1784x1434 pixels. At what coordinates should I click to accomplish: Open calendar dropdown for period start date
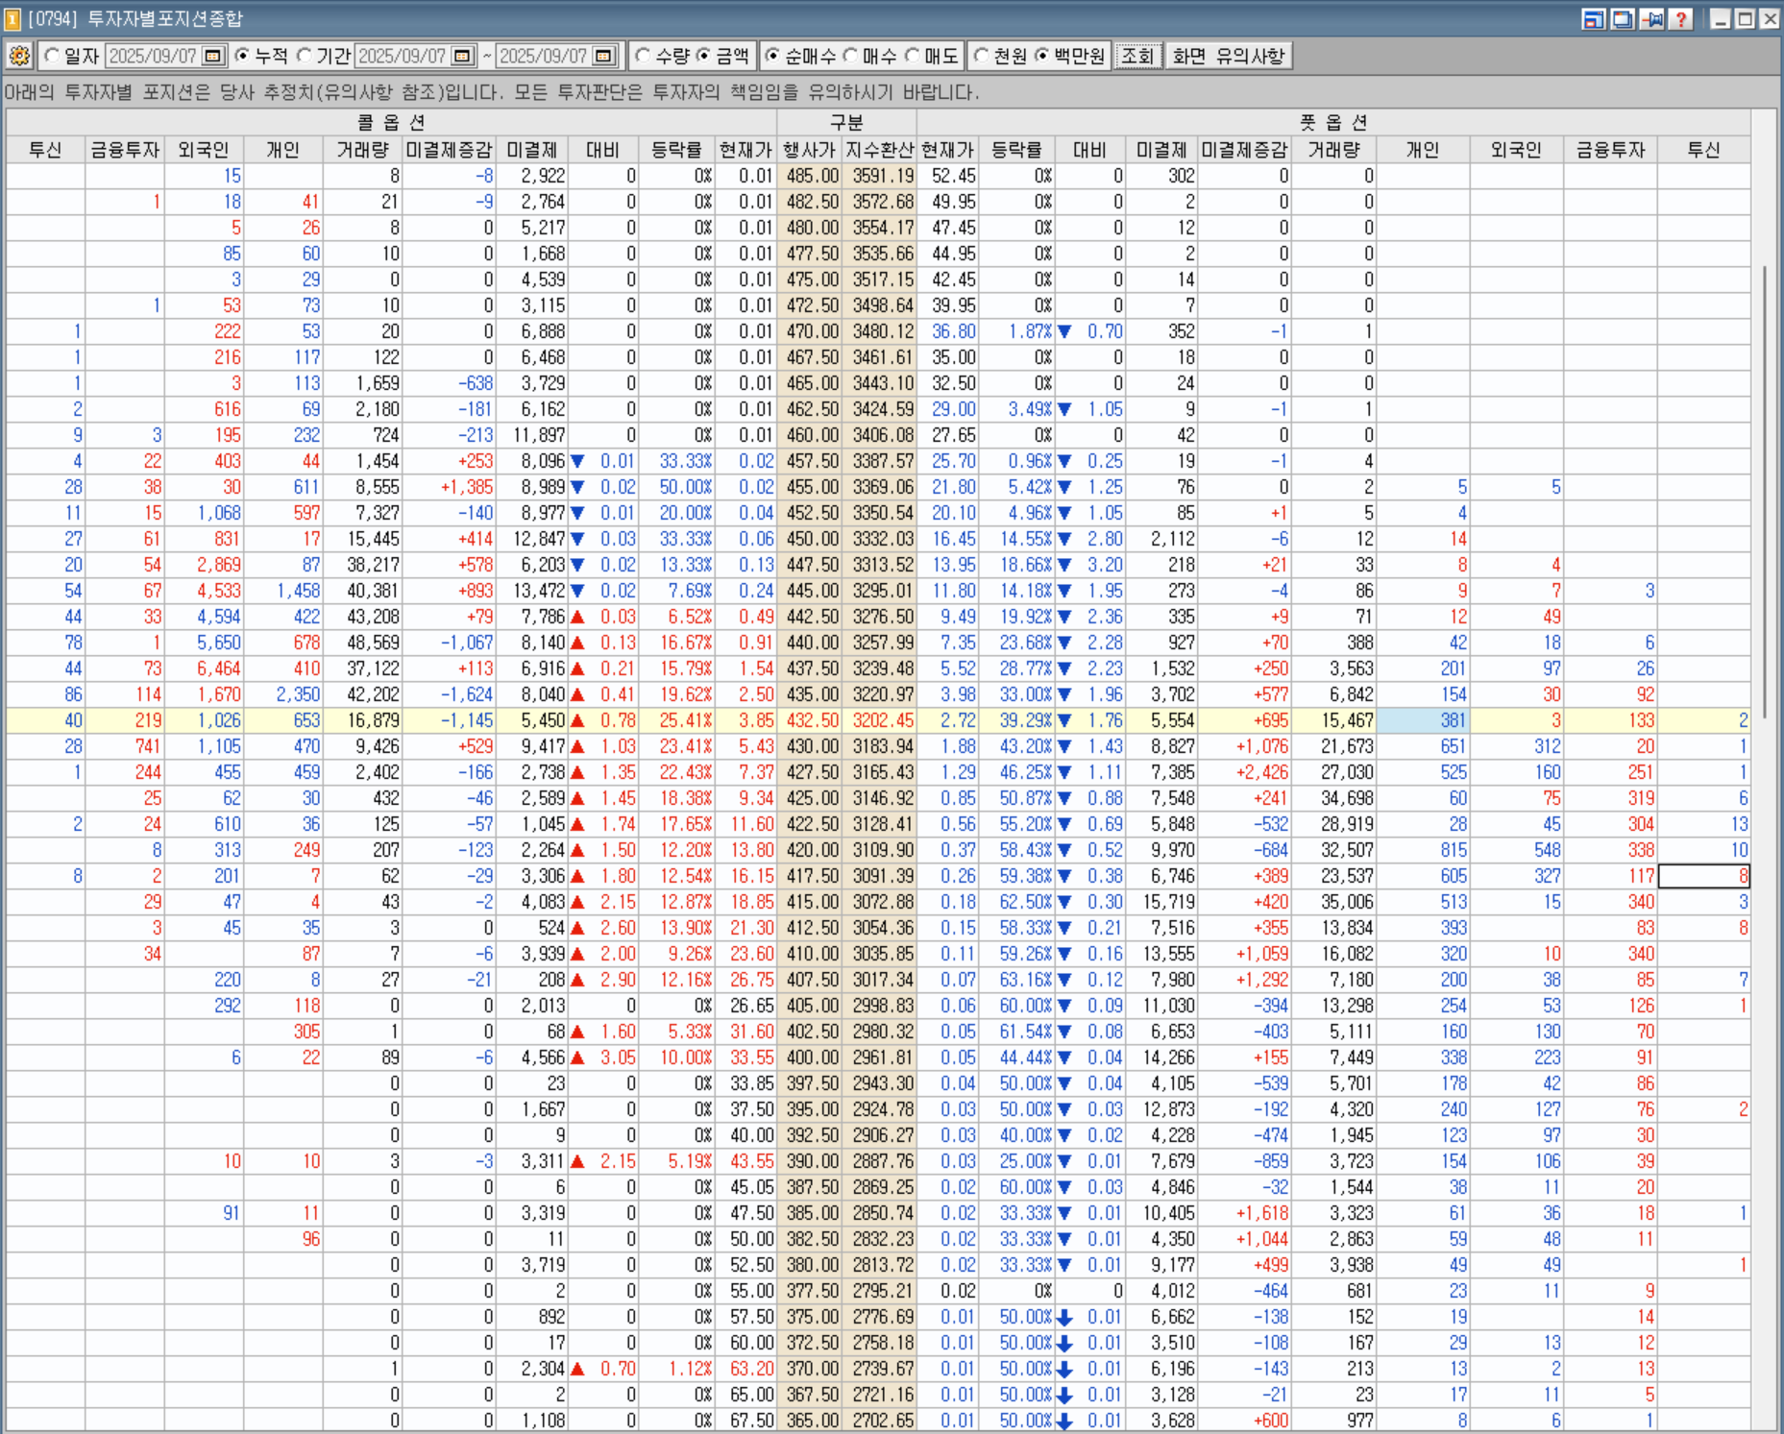(463, 57)
